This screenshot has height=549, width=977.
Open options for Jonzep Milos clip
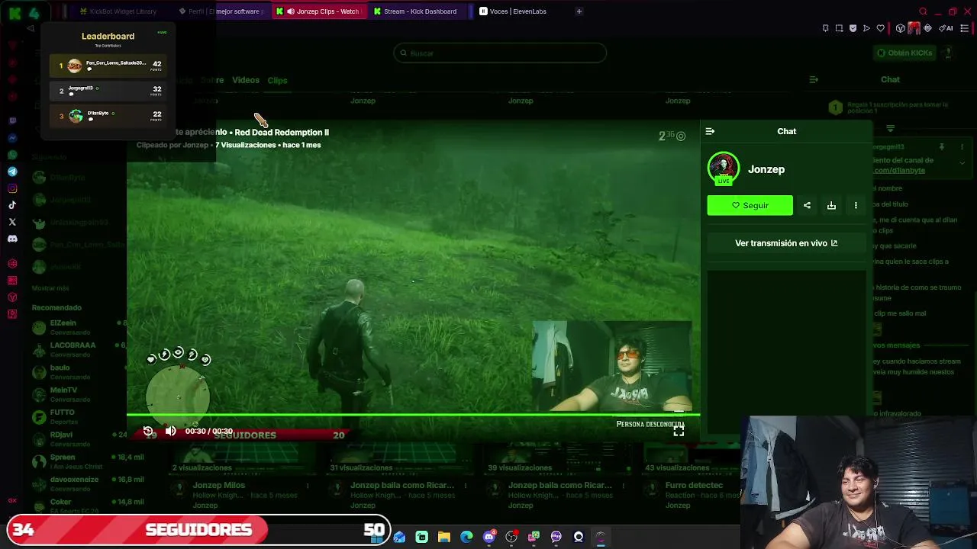(308, 486)
